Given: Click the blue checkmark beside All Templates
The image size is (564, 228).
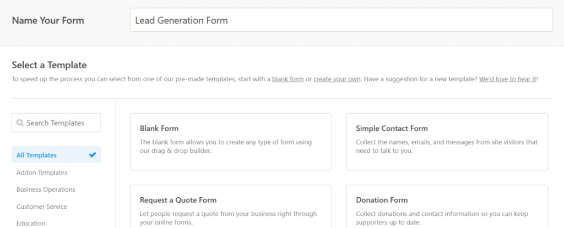Looking at the screenshot, I should 93,155.
